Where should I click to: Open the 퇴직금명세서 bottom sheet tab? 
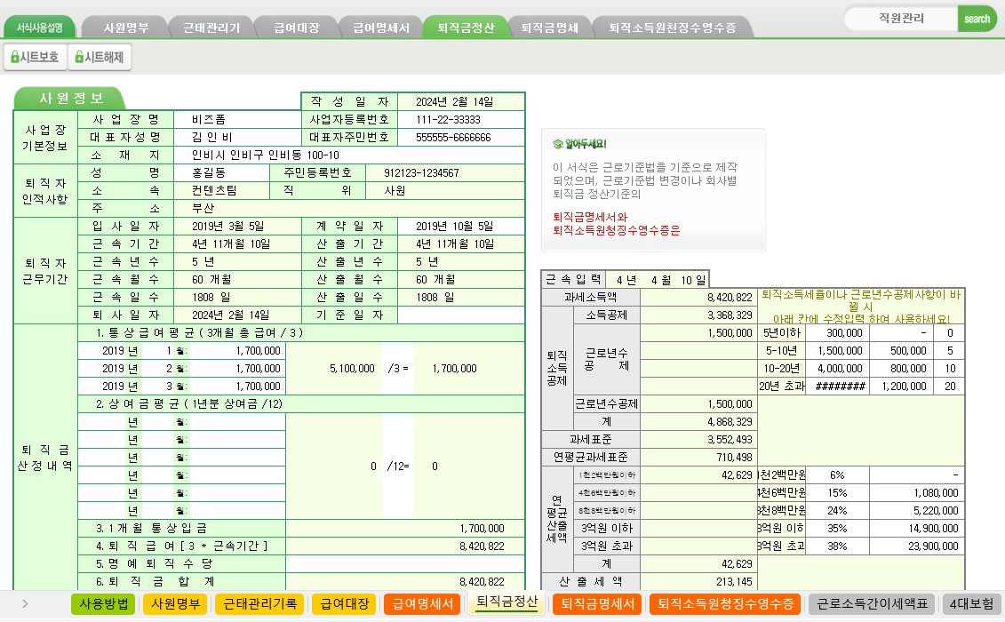click(597, 604)
